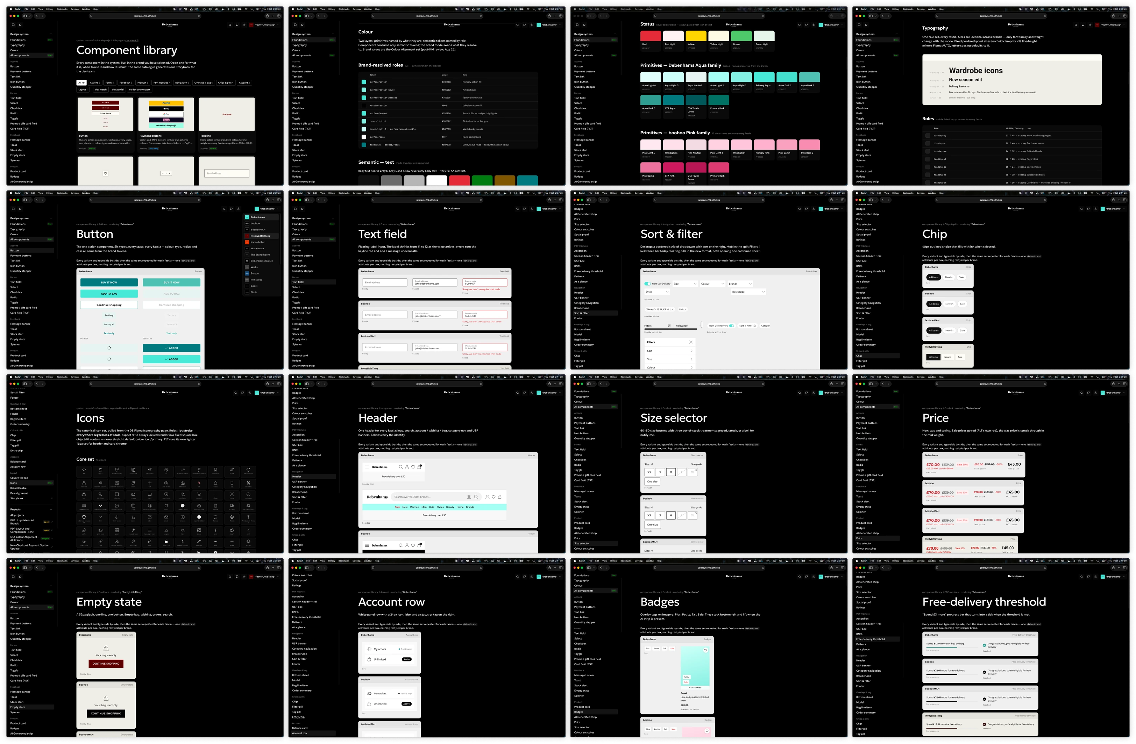Open the Relevance sort dropdown in the desktop row
This screenshot has width=1136, height=744.
click(x=748, y=292)
